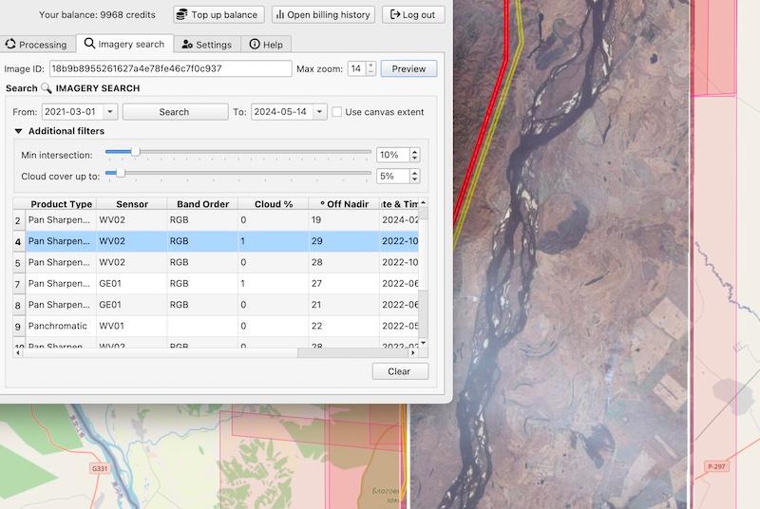This screenshot has width=760, height=509.
Task: Sort by Off Nadir column
Action: click(x=344, y=204)
